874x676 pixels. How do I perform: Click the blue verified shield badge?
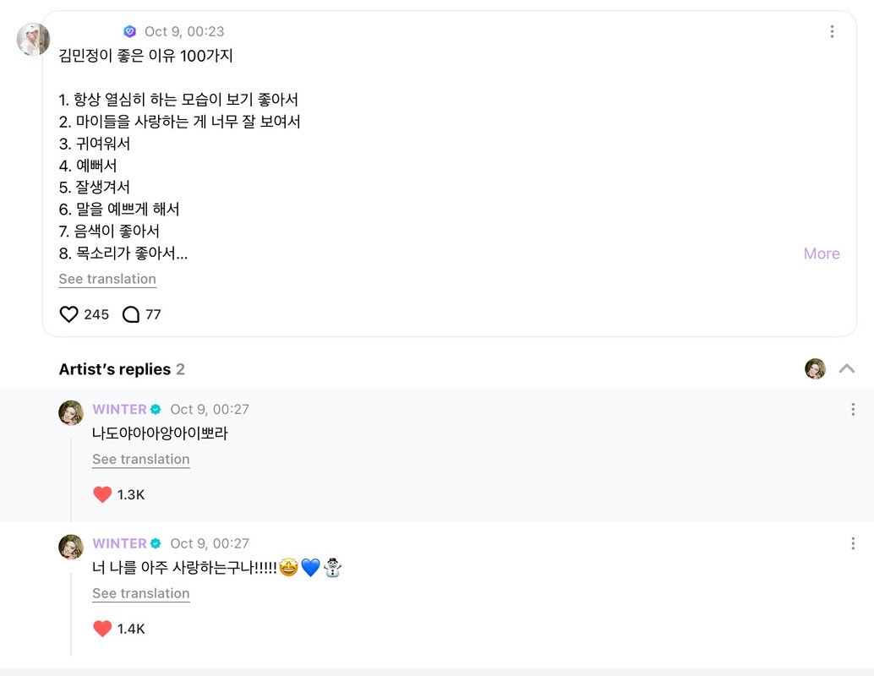[x=130, y=31]
